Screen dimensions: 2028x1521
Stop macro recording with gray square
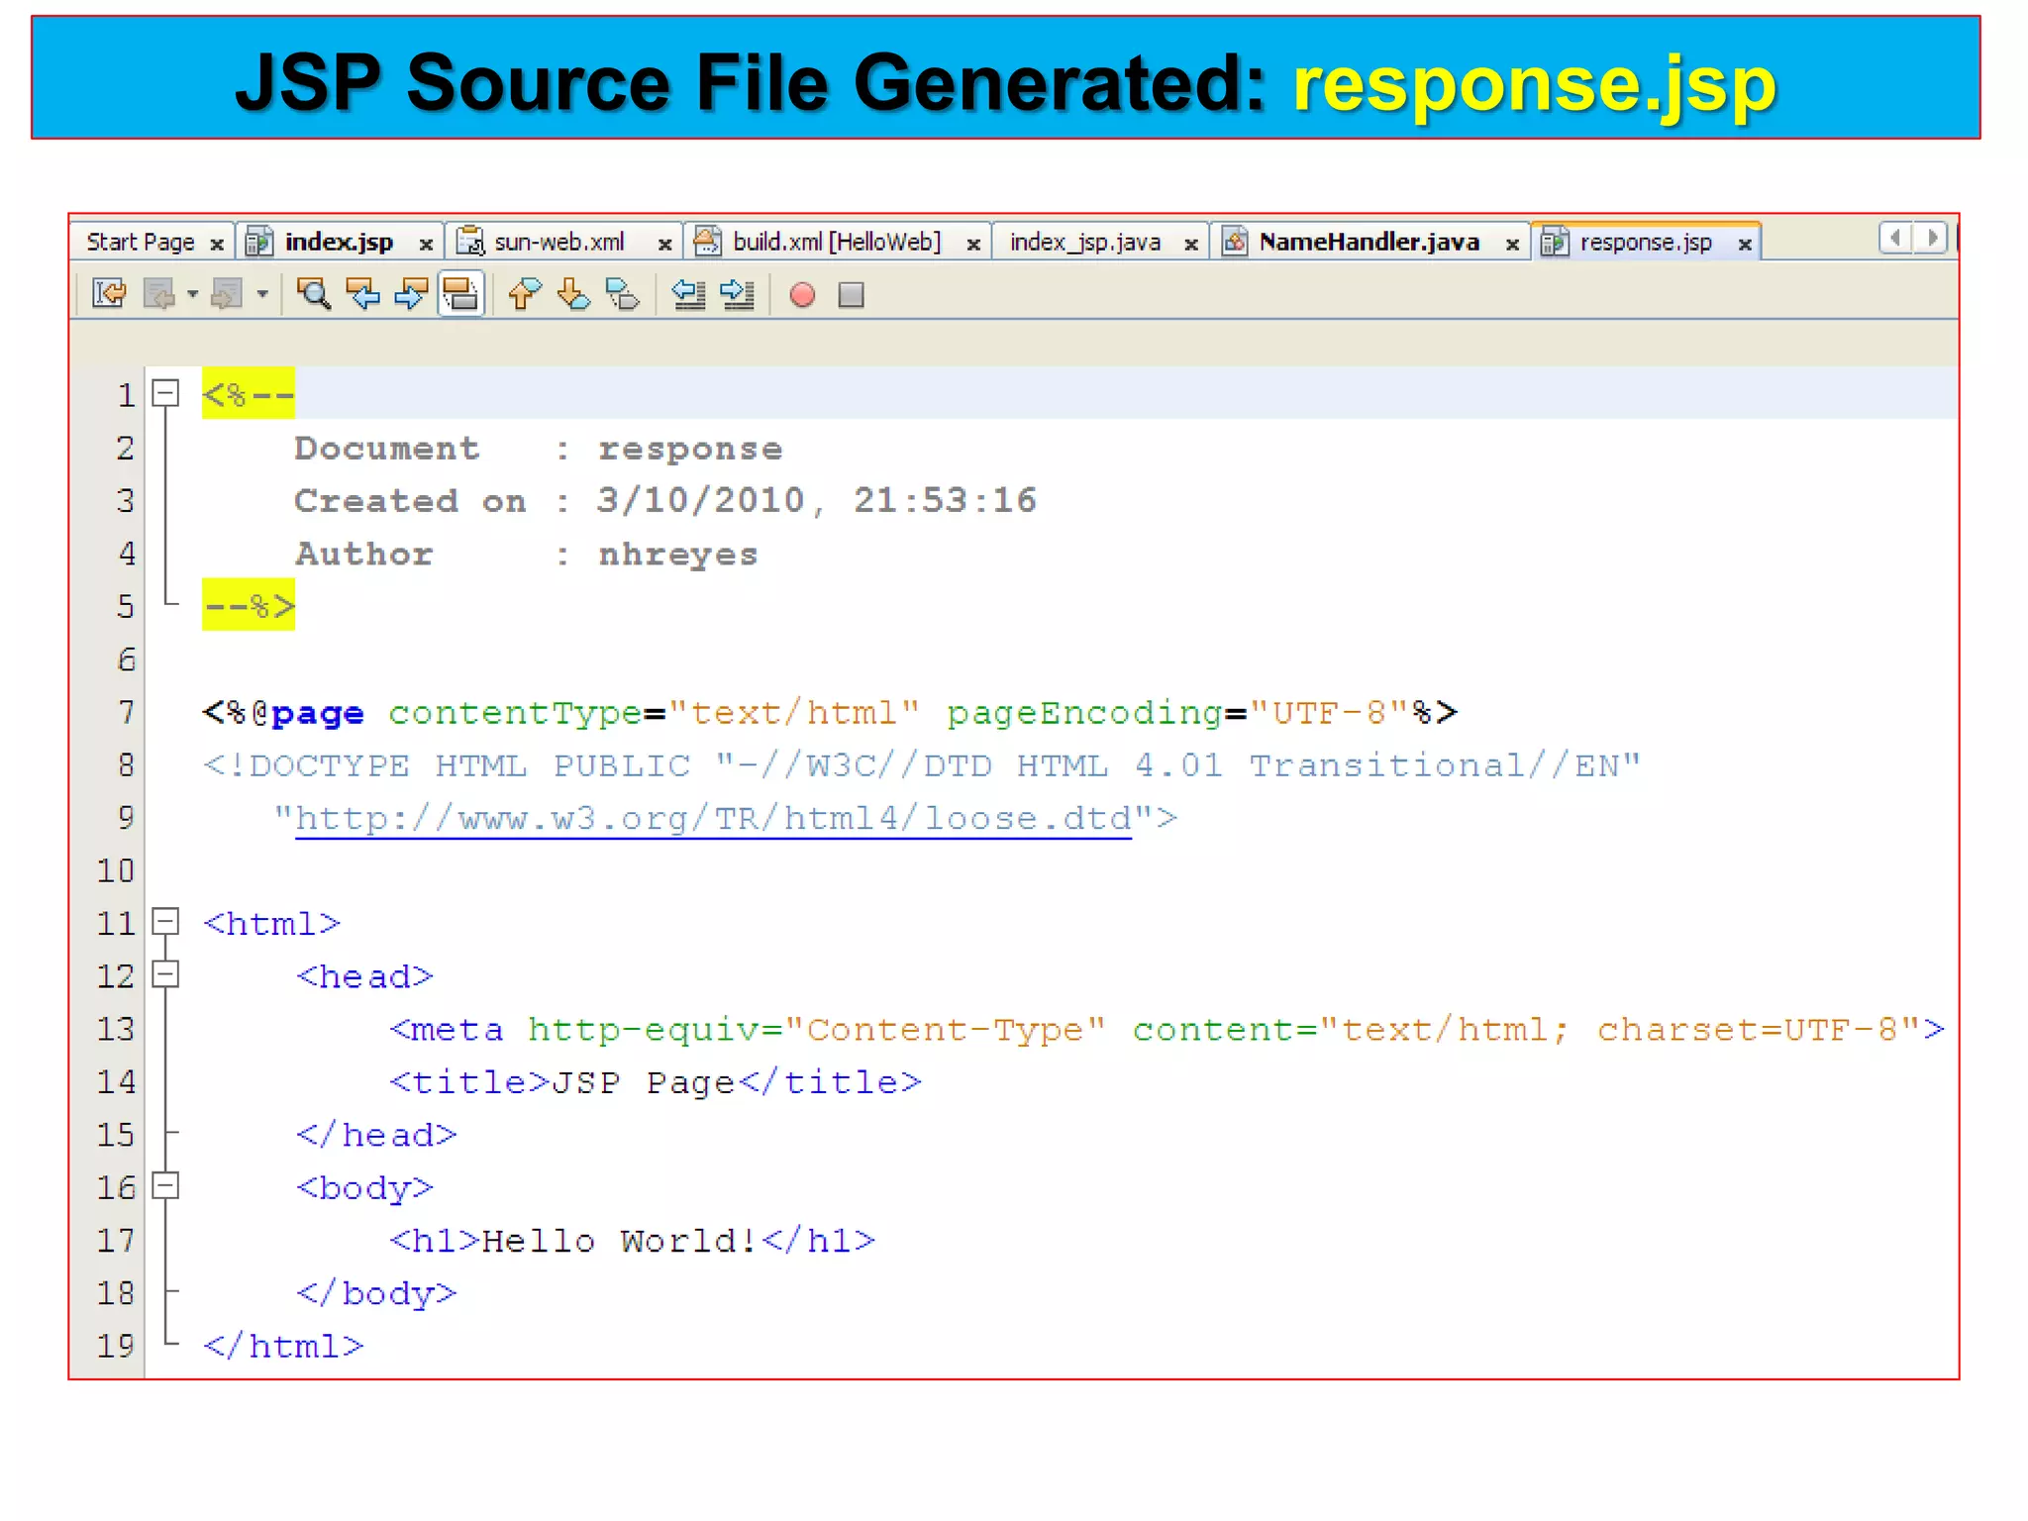(852, 295)
